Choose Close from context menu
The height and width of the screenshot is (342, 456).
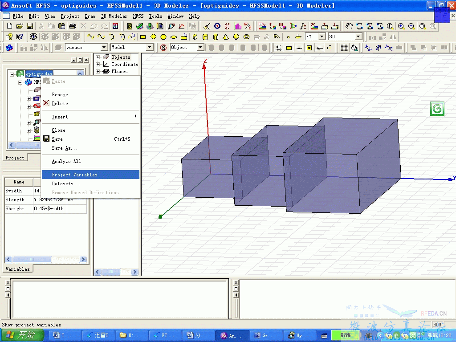(91, 130)
